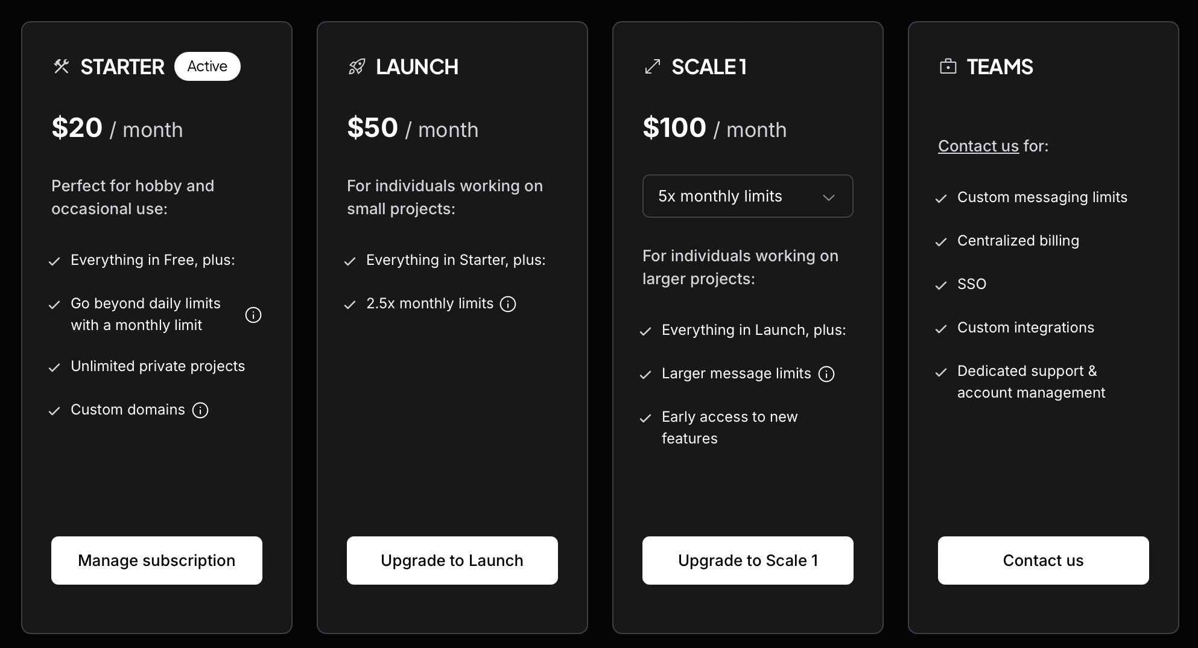Open the 5x monthly limits dropdown
Screen dimensions: 1198x648
[x=747, y=196]
